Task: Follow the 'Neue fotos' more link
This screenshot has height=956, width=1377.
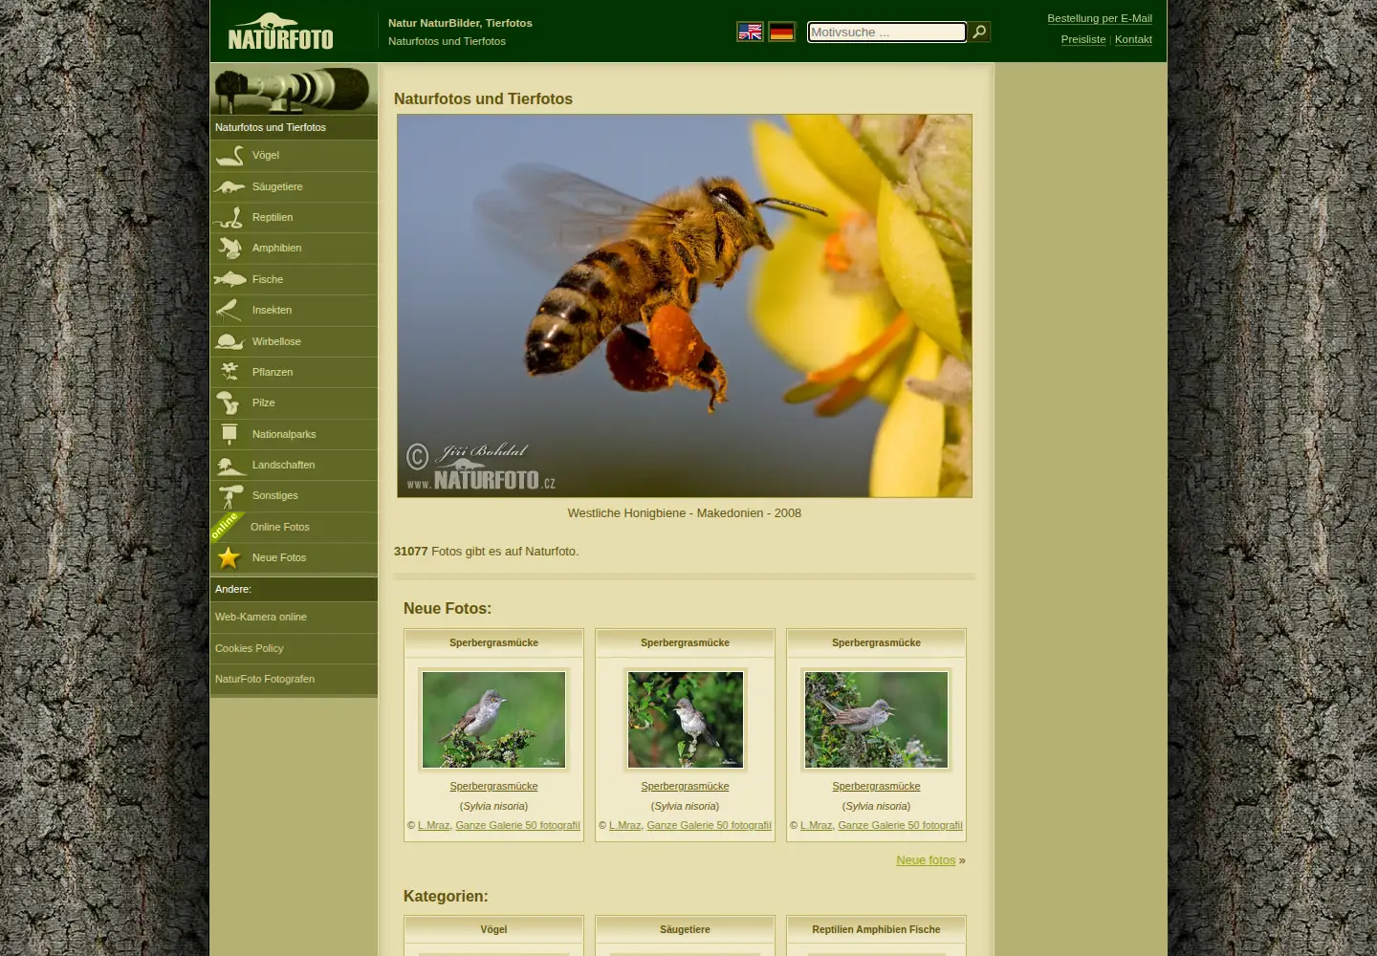Action: click(x=926, y=860)
